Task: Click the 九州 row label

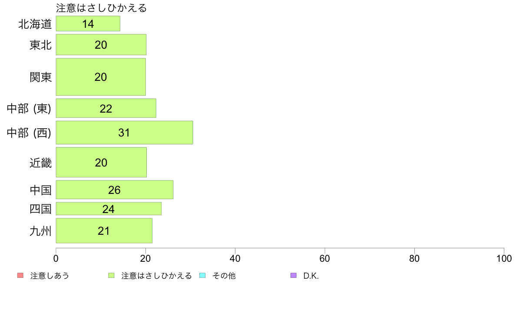Action: pos(40,231)
